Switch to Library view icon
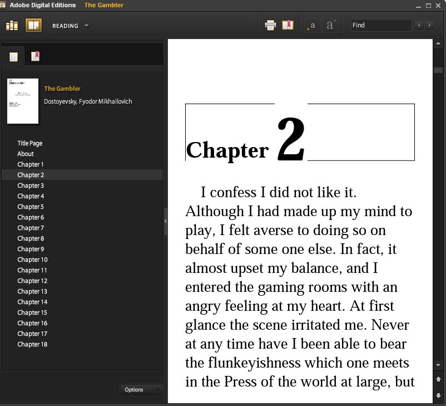This screenshot has width=446, height=406. pyautogui.click(x=12, y=26)
